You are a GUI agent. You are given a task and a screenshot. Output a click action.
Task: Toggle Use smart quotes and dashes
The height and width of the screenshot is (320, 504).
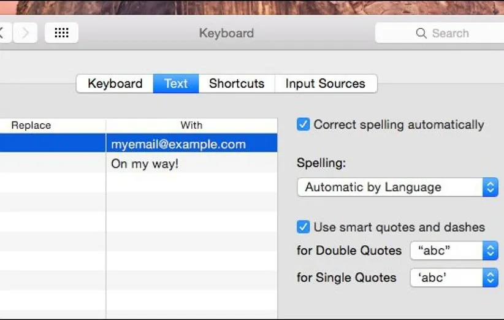[304, 227]
